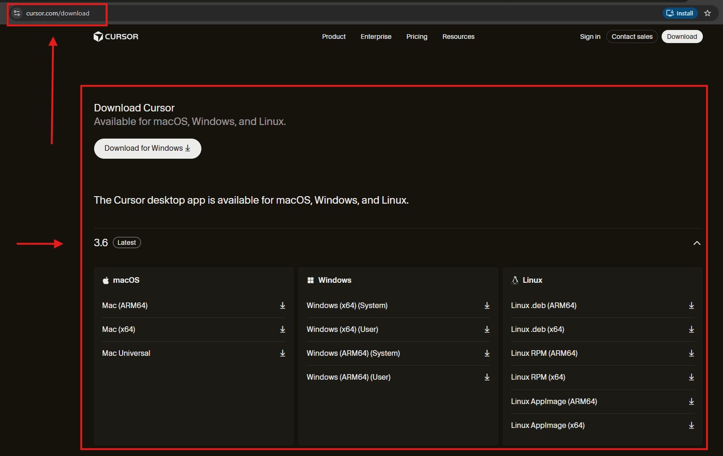Open the Resources menu

[x=458, y=37]
